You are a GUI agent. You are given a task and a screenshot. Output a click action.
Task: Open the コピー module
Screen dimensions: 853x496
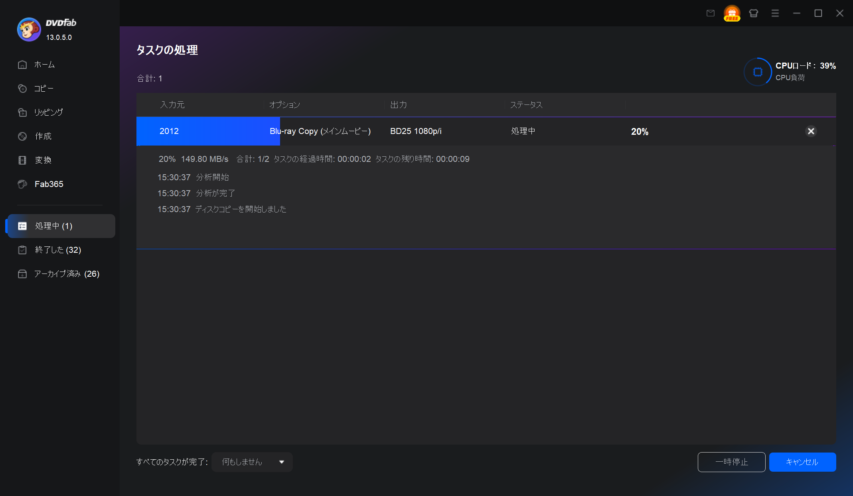point(43,89)
